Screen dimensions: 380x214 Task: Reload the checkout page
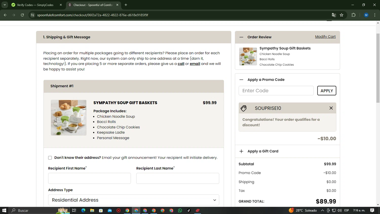(22, 15)
